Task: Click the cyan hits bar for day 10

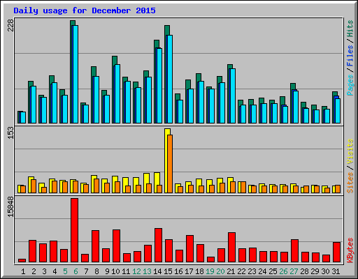Action: tap(117, 94)
